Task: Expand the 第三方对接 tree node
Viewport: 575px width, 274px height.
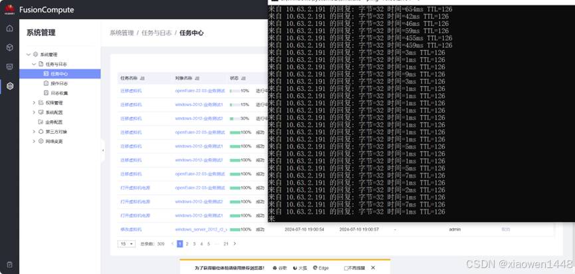Action: click(x=35, y=132)
